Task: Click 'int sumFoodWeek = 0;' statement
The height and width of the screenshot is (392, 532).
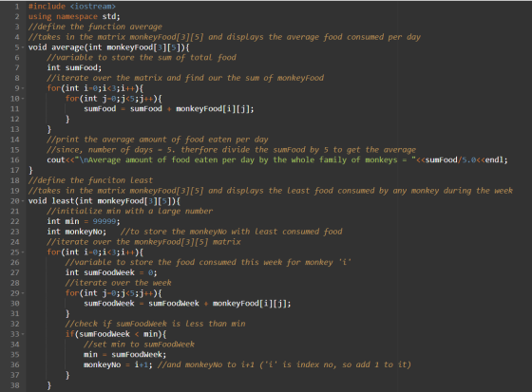Action: [x=111, y=272]
